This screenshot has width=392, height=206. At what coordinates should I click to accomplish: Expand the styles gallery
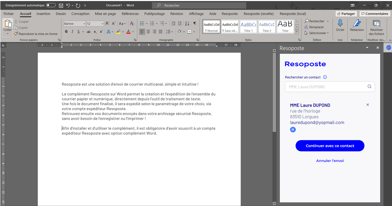[297, 32]
